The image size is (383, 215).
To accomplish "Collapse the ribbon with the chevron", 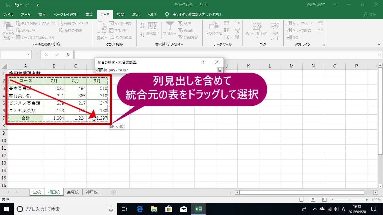I will pyautogui.click(x=379, y=44).
